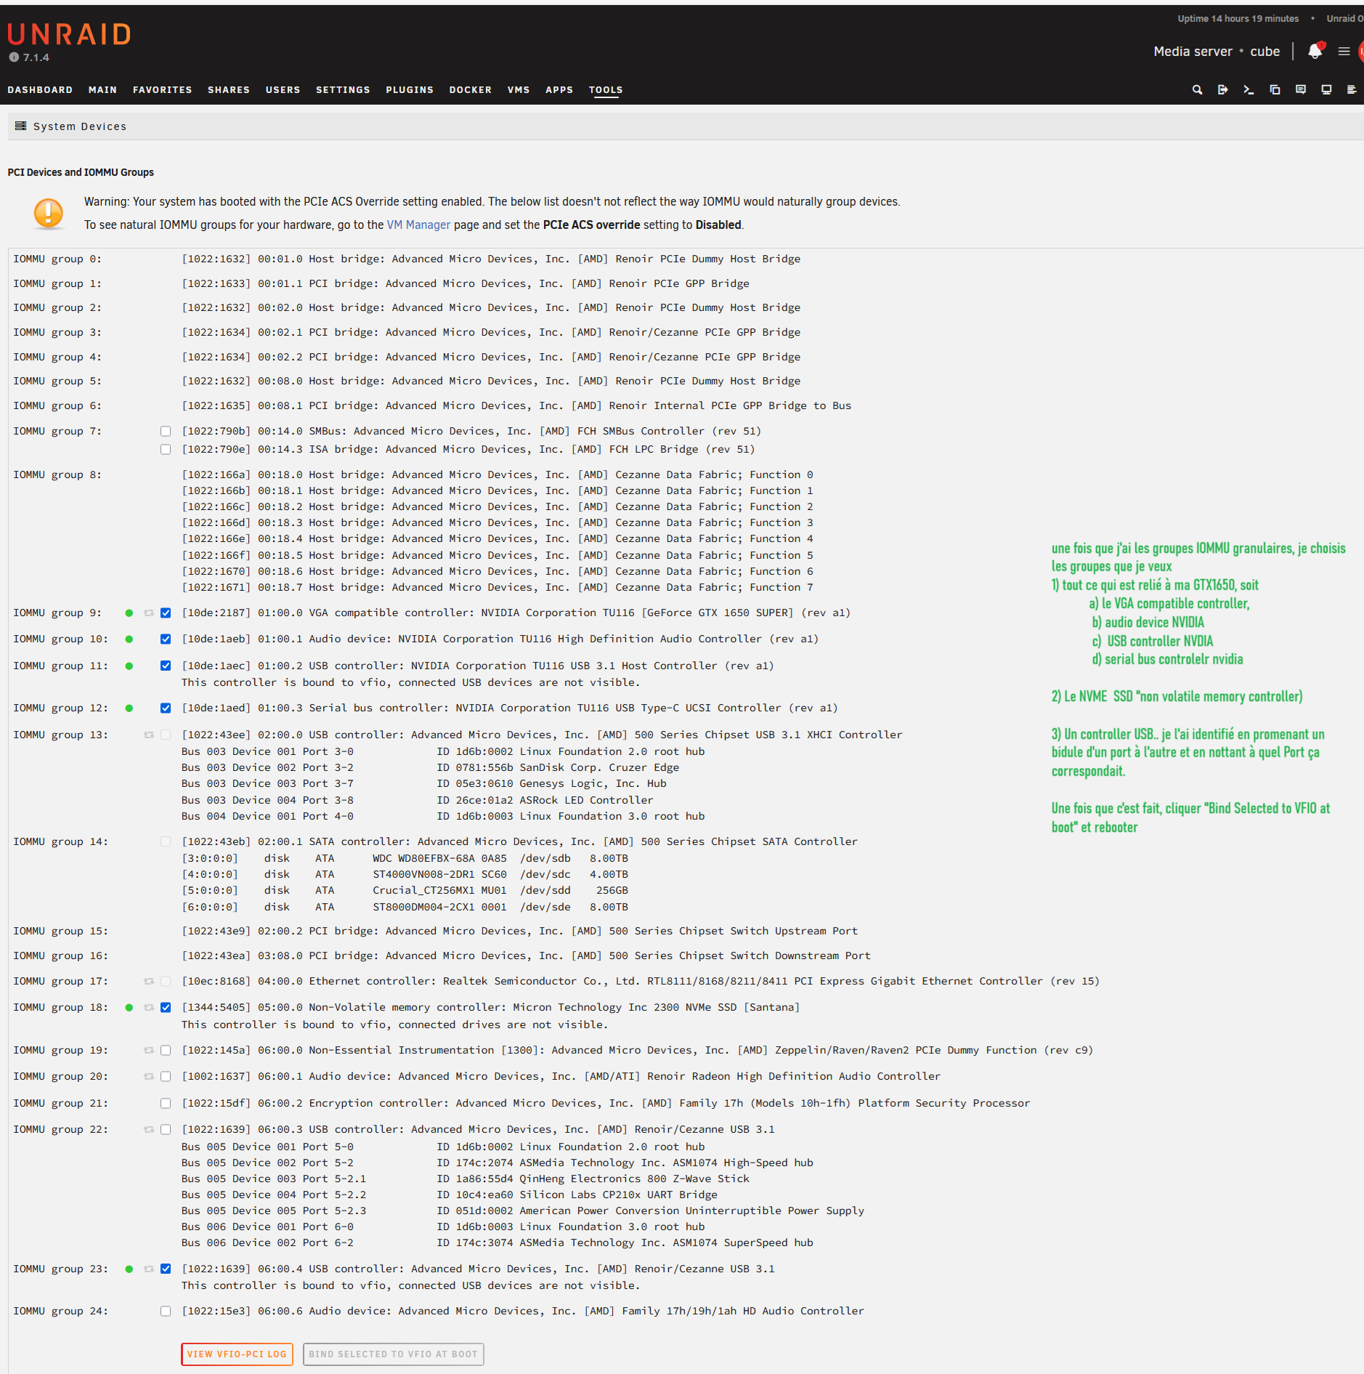
Task: Open the log lines icon in navbar
Action: (x=1352, y=89)
